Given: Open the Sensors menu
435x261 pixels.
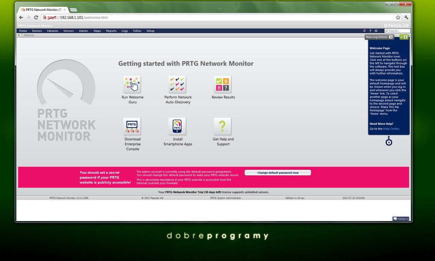Looking at the screenshot, I should (x=69, y=31).
